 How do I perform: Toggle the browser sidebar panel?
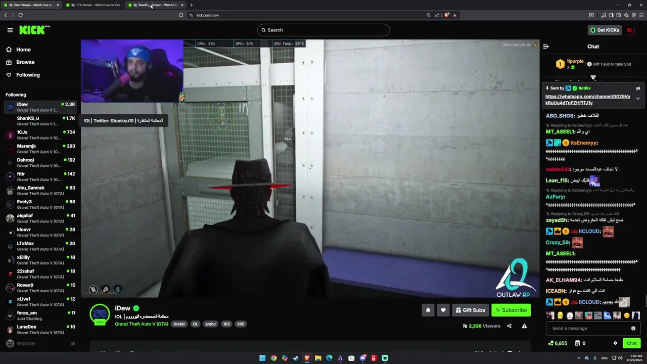click(x=611, y=15)
